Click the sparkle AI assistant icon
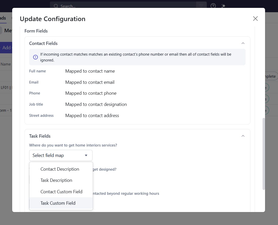The width and height of the screenshot is (278, 225). [223, 6]
